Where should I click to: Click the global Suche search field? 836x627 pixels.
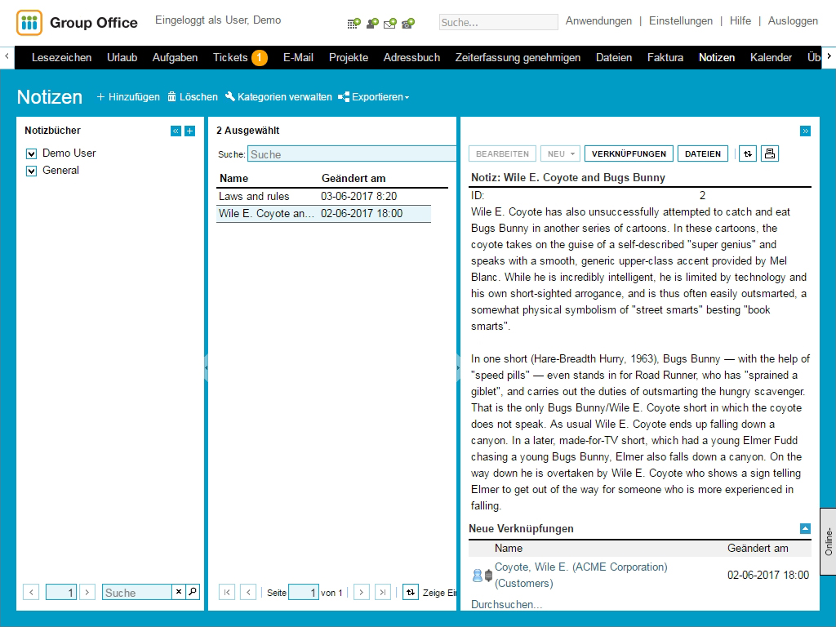tap(498, 23)
